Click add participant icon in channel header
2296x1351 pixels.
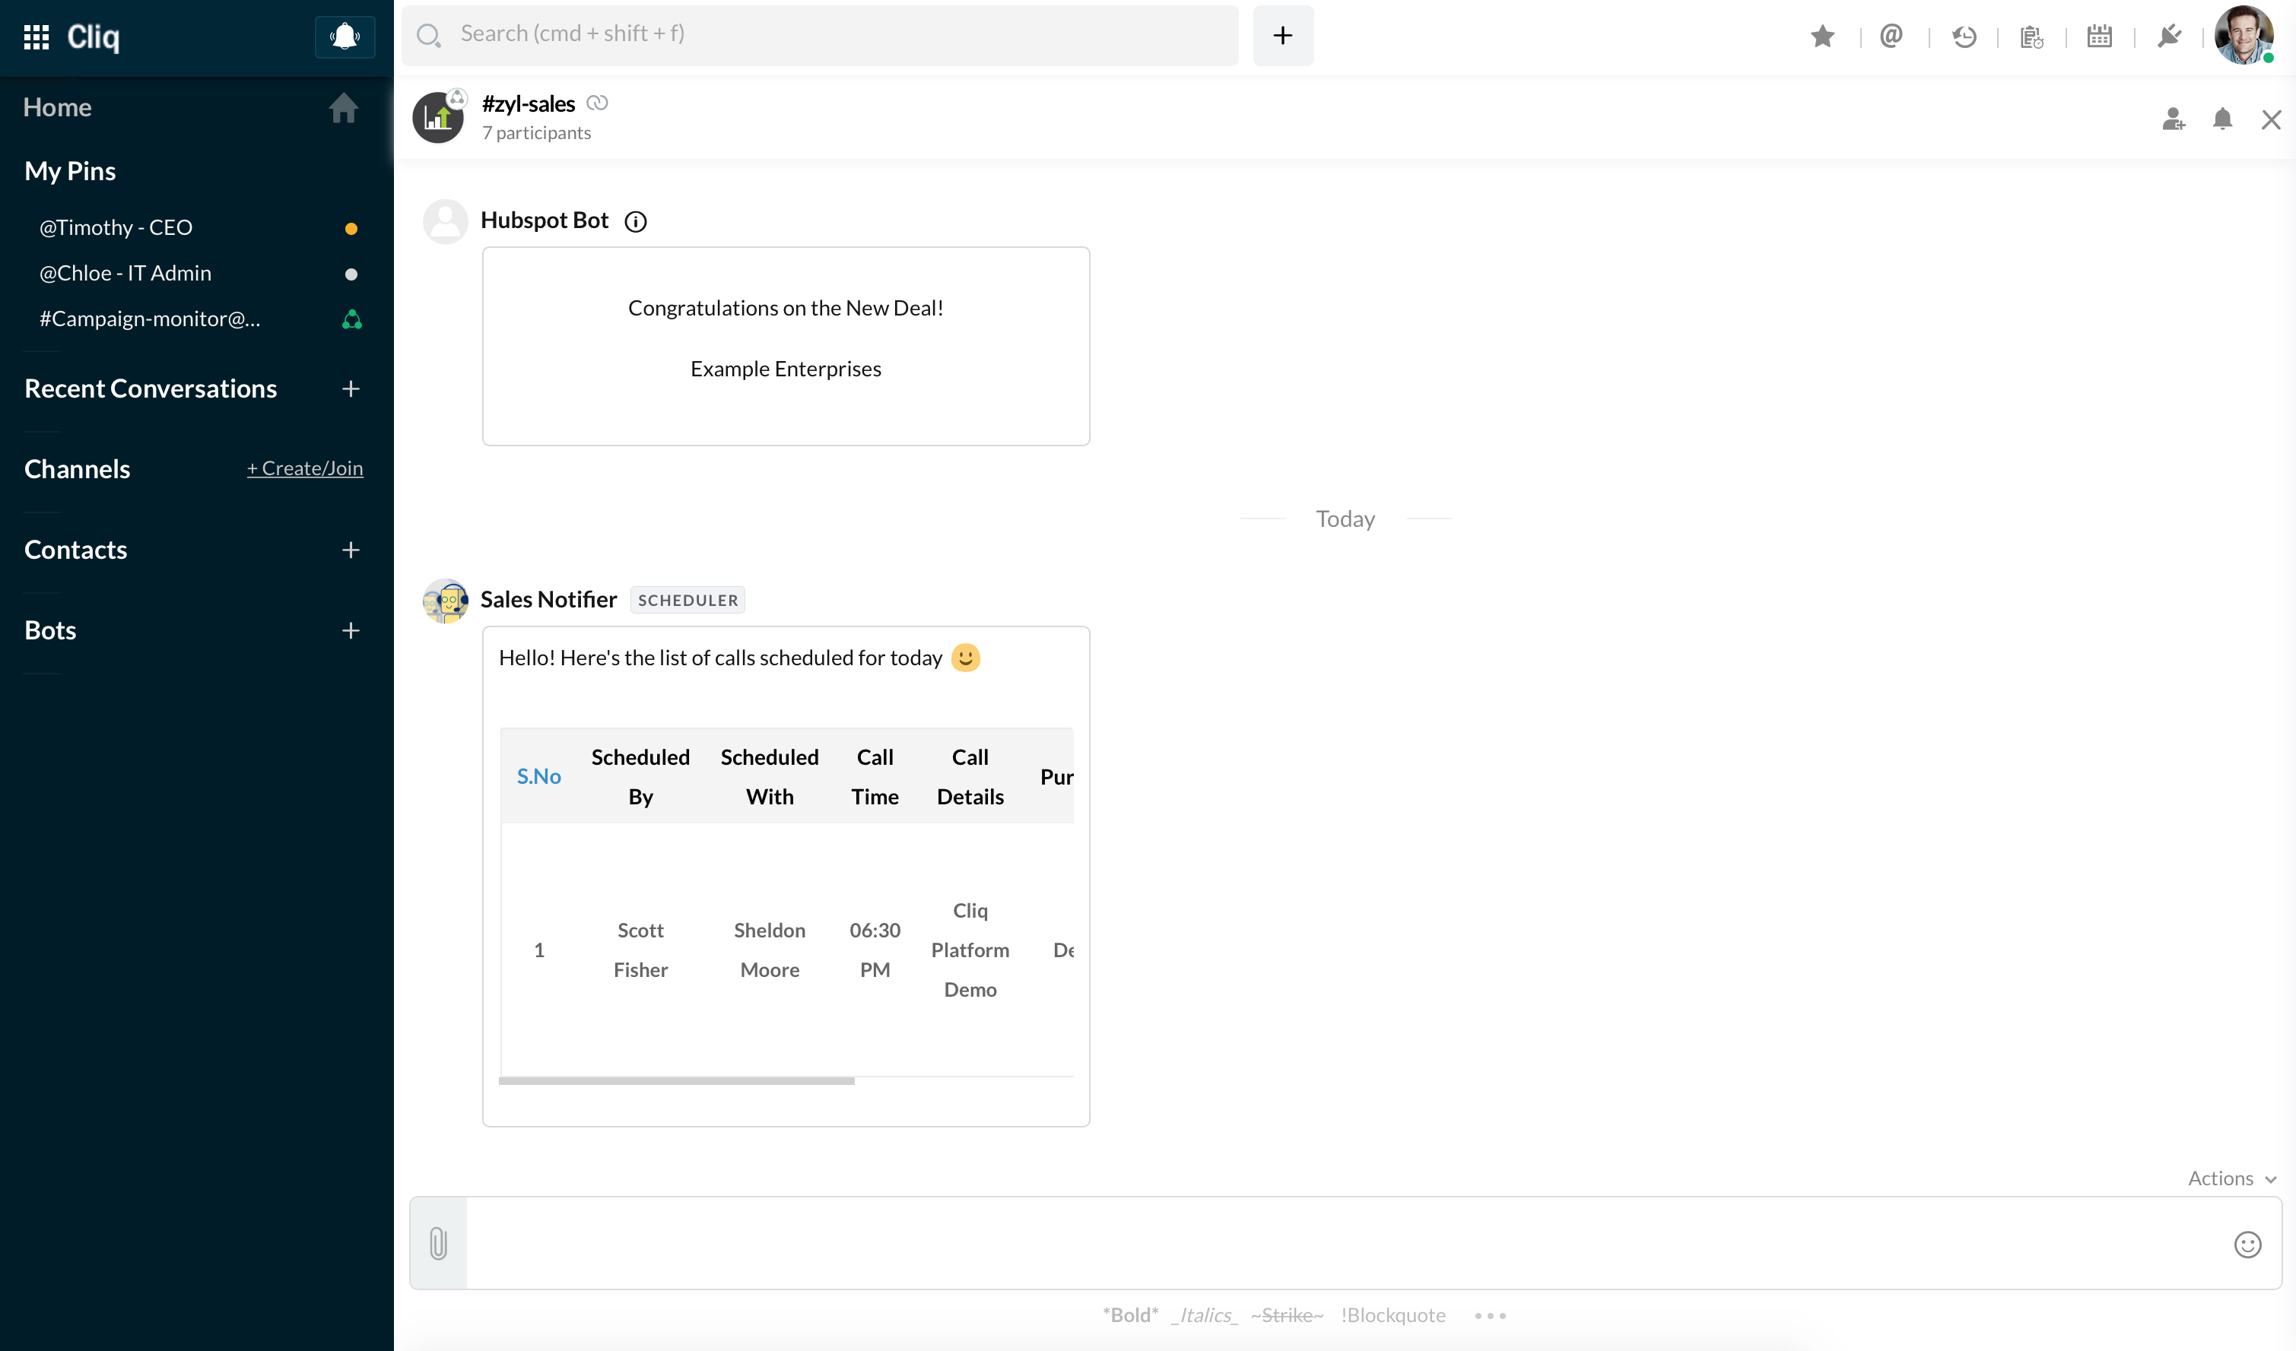[x=2173, y=119]
